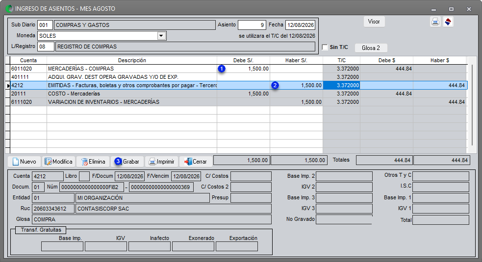Click the highlighted T/C cell 3.372000
Screen dimensions: 482x262
(342, 85)
